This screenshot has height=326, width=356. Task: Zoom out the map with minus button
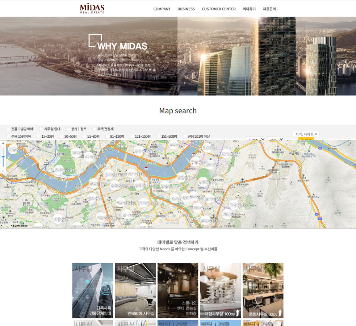tap(3, 171)
